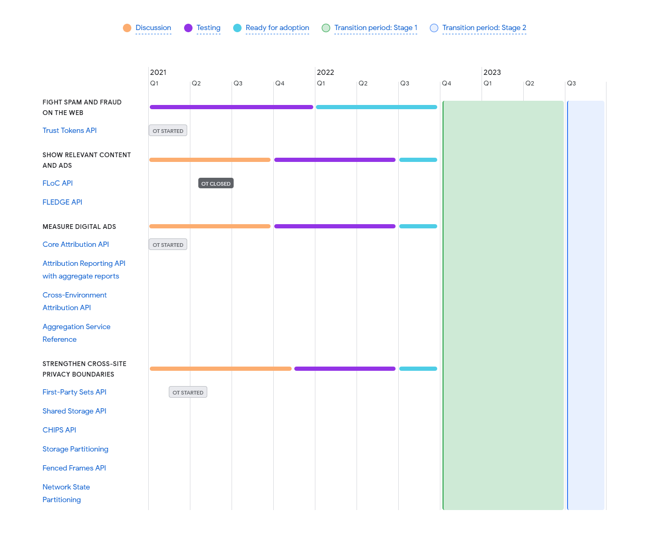Click the purple Testing legend dot
Screen dimensions: 654x538
[188, 28]
